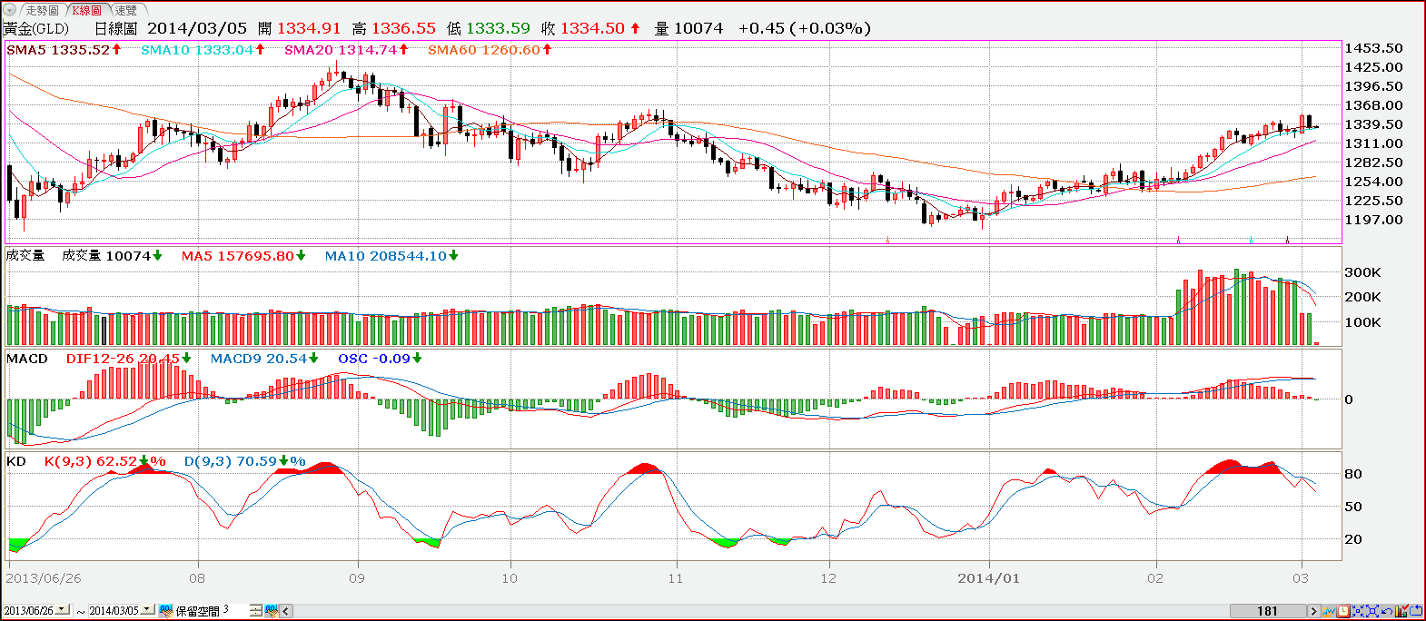Screen dimensions: 1426x621
Task: Click the shrink chart arrows icon
Action: click(x=1358, y=611)
